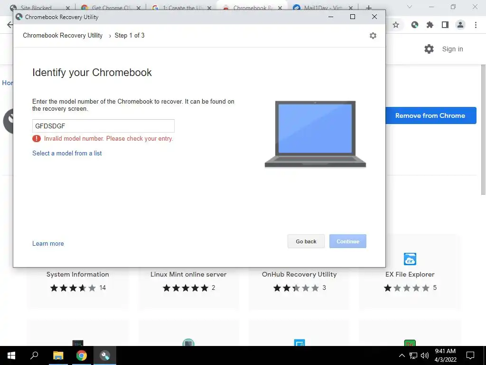The width and height of the screenshot is (486, 365).
Task: Open network status tray icon
Action: [413, 355]
